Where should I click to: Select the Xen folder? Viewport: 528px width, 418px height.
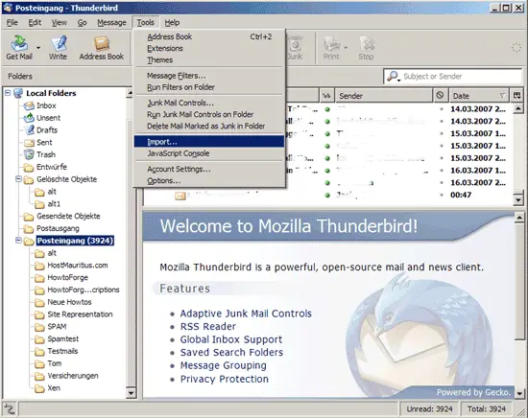click(54, 388)
